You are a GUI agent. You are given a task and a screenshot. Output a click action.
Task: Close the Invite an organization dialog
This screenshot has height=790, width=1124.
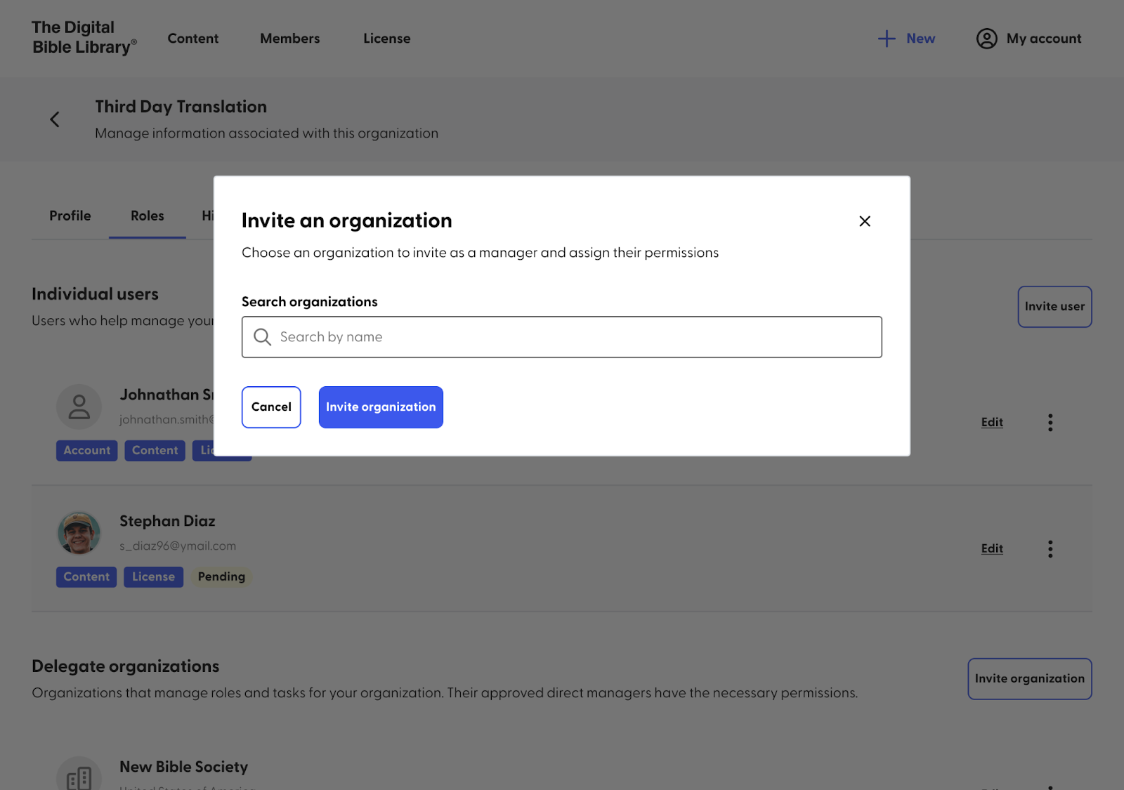pos(865,221)
